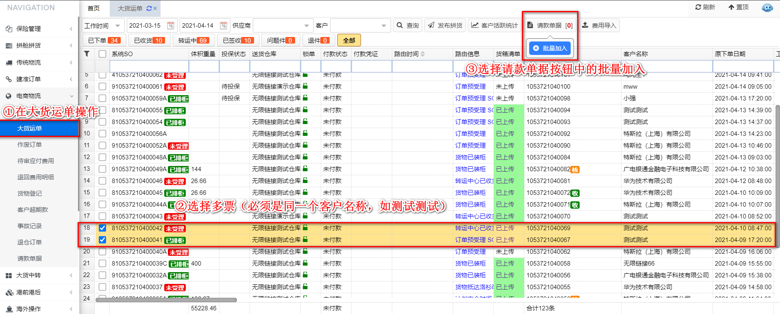The height and width of the screenshot is (314, 780).
Task: Switch to the 首页 tab
Action: 93,9
